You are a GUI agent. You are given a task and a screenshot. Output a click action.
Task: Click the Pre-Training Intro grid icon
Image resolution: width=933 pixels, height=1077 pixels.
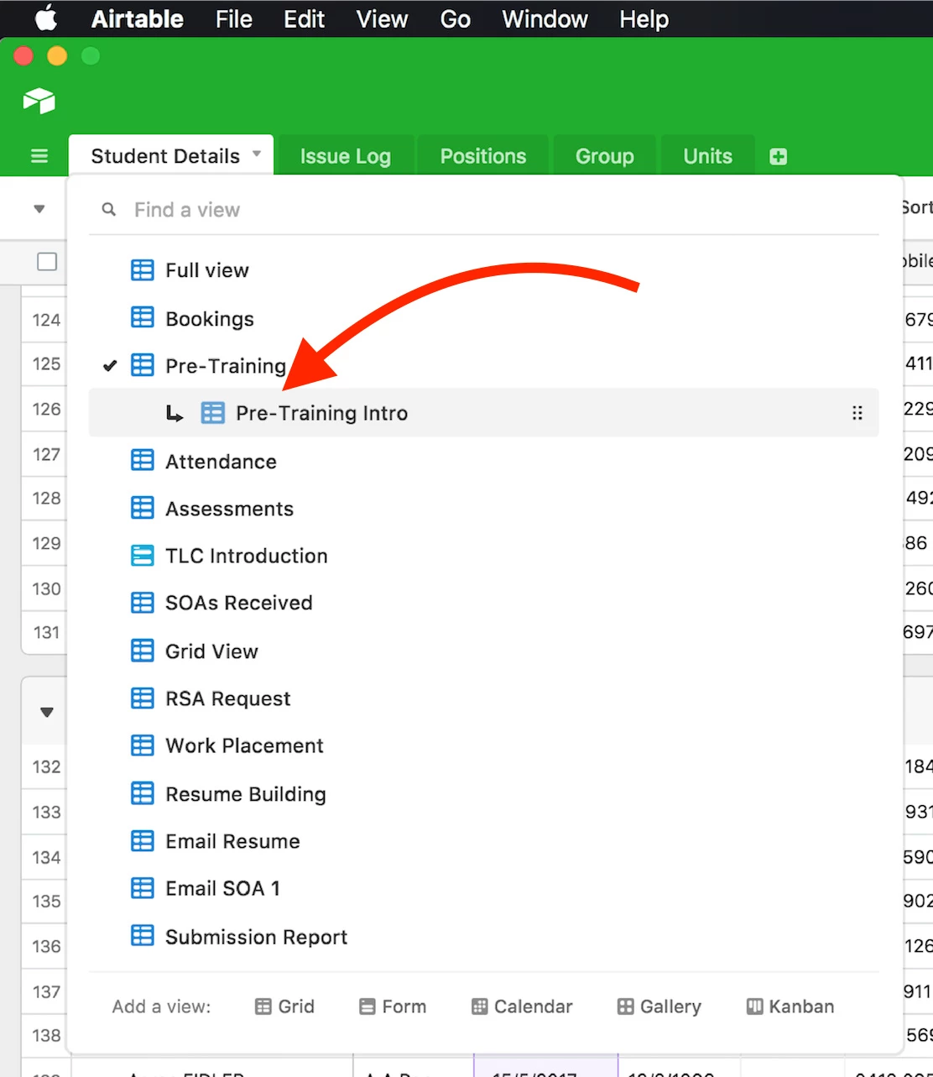pyautogui.click(x=213, y=413)
